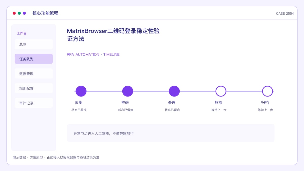Screen dimensions: 304x171
Task: View 审计记录 in the sidebar
Action: pyautogui.click(x=34, y=103)
